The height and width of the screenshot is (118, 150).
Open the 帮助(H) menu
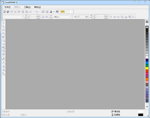[37, 7]
